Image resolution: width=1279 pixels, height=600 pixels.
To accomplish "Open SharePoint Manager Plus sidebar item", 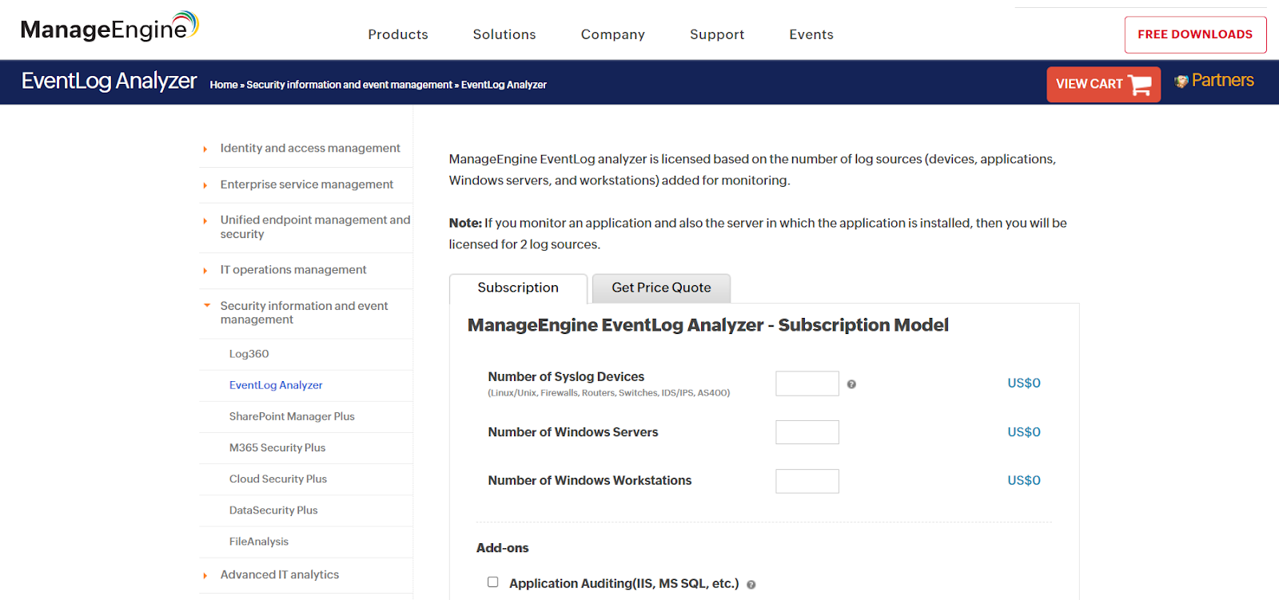I will [x=292, y=416].
